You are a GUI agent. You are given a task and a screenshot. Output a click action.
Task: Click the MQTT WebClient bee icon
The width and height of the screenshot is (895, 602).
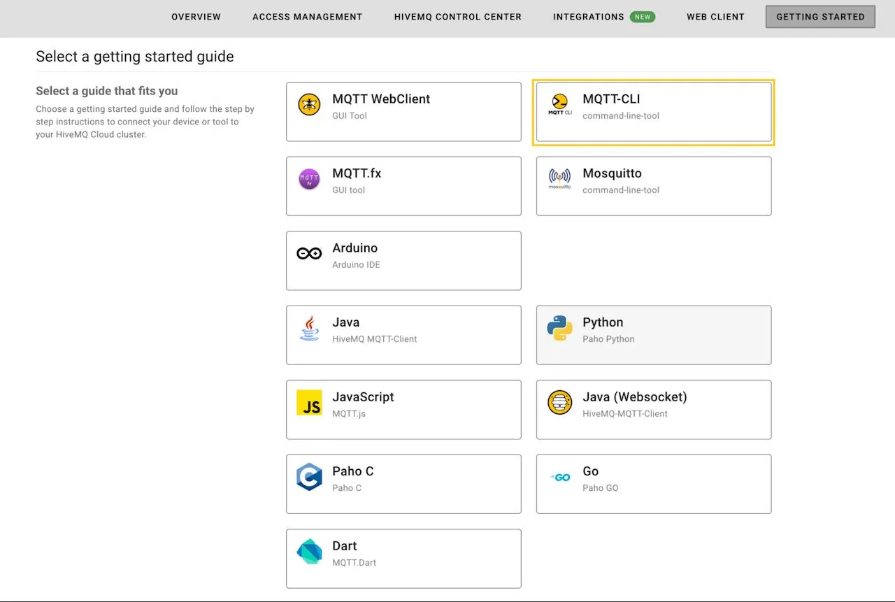(x=309, y=105)
